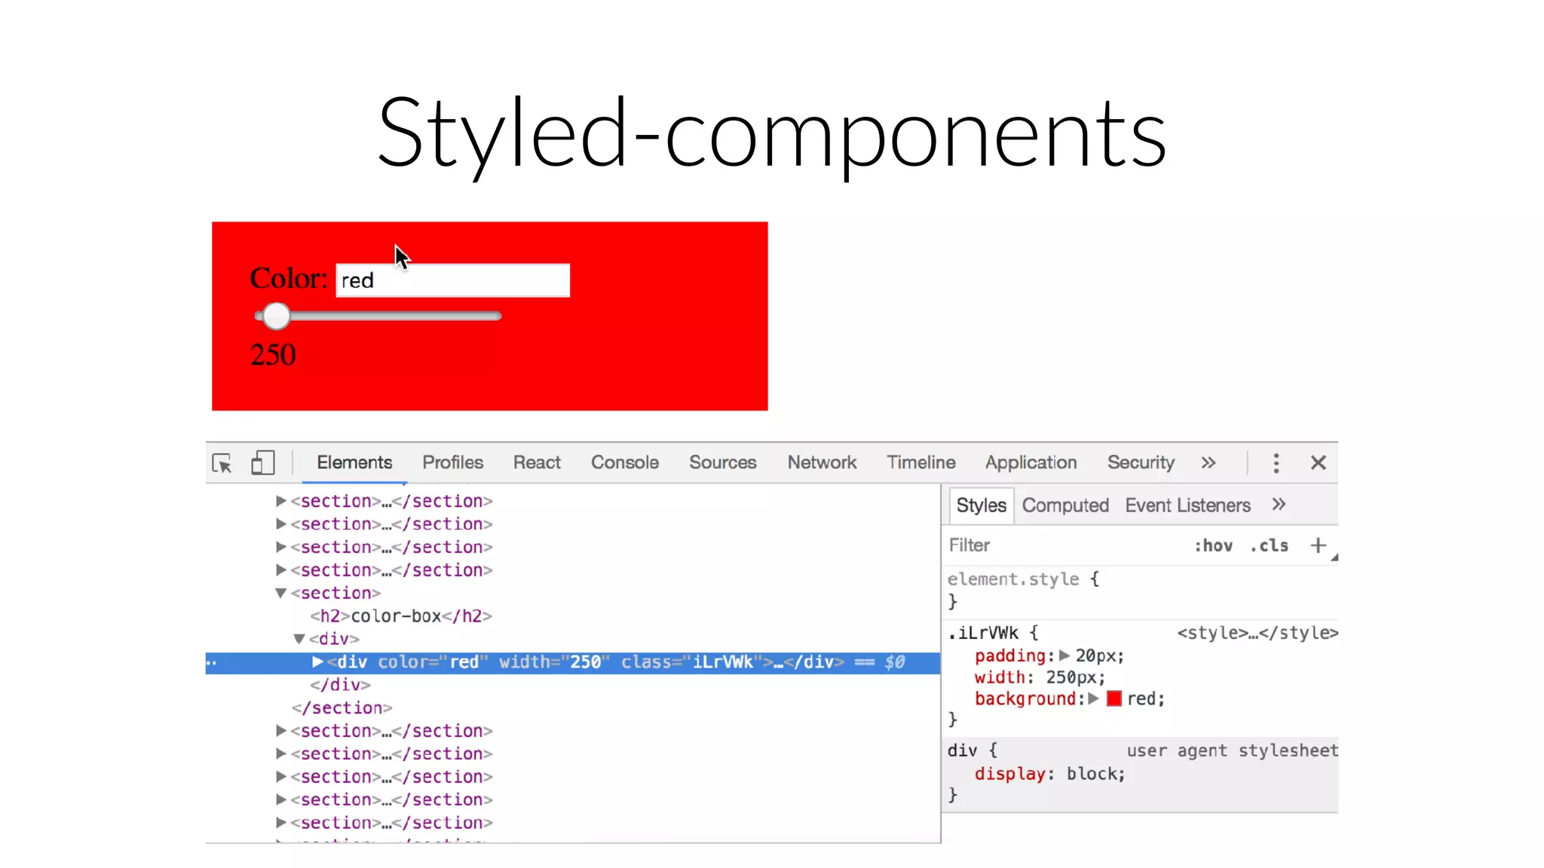Collapse the open section node
1544x868 pixels.
280,594
